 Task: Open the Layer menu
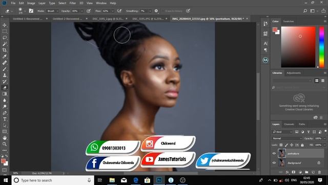click(x=42, y=3)
